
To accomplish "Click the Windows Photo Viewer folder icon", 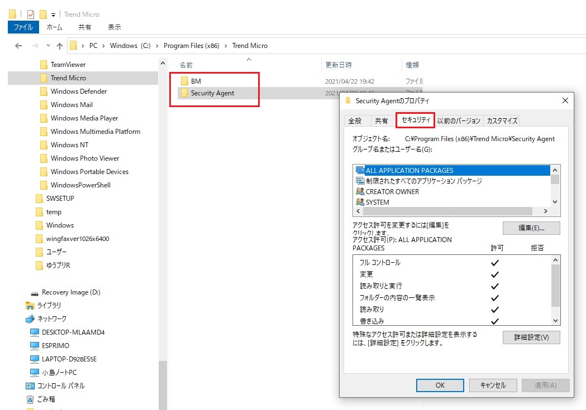I will click(x=44, y=158).
